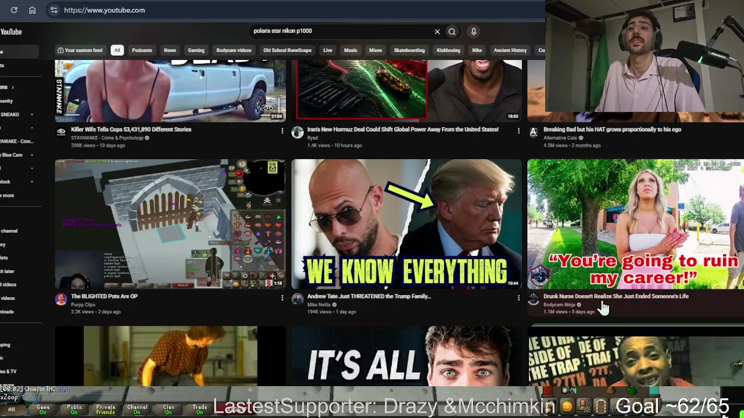The width and height of the screenshot is (744, 418).
Task: Open Your custom feed chip
Action: pyautogui.click(x=80, y=51)
